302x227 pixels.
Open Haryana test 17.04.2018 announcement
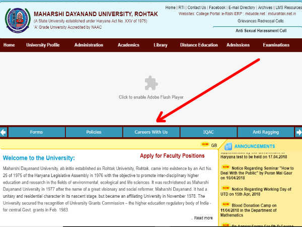254,157
